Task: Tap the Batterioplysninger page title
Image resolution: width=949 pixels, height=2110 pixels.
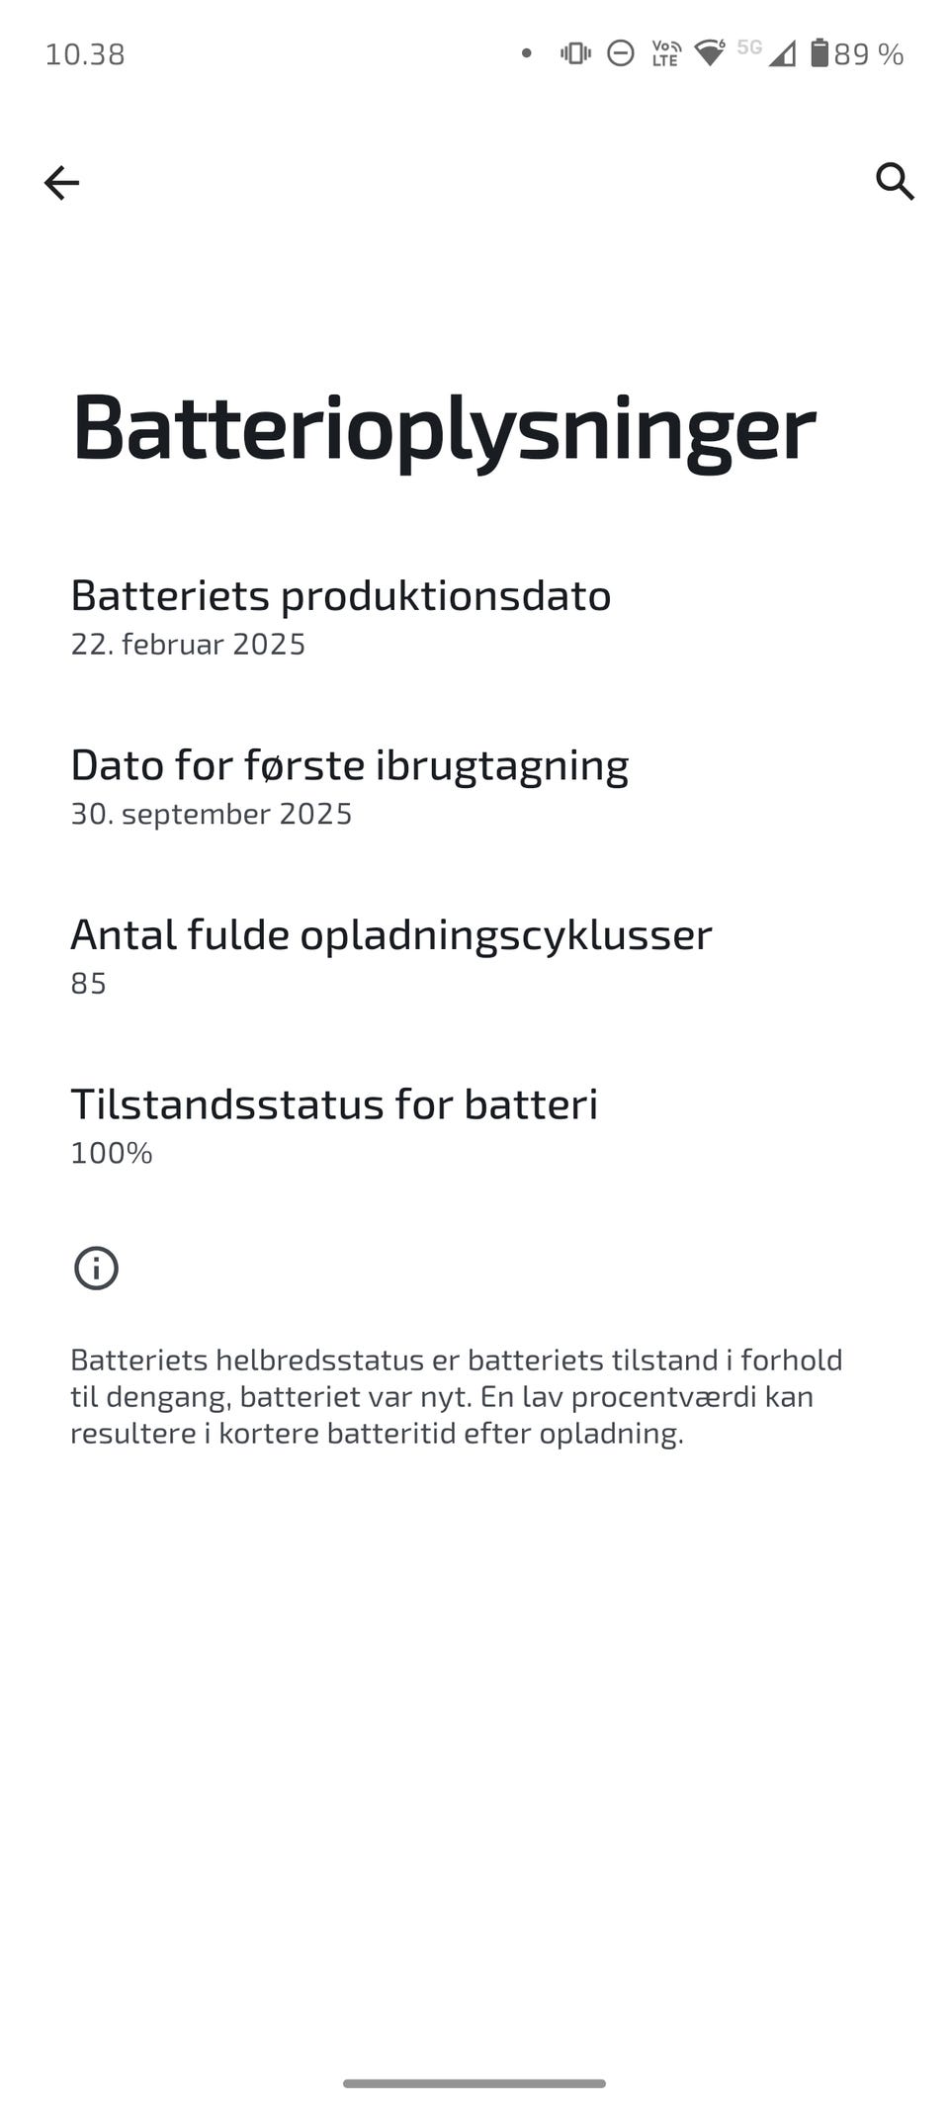Action: point(444,427)
